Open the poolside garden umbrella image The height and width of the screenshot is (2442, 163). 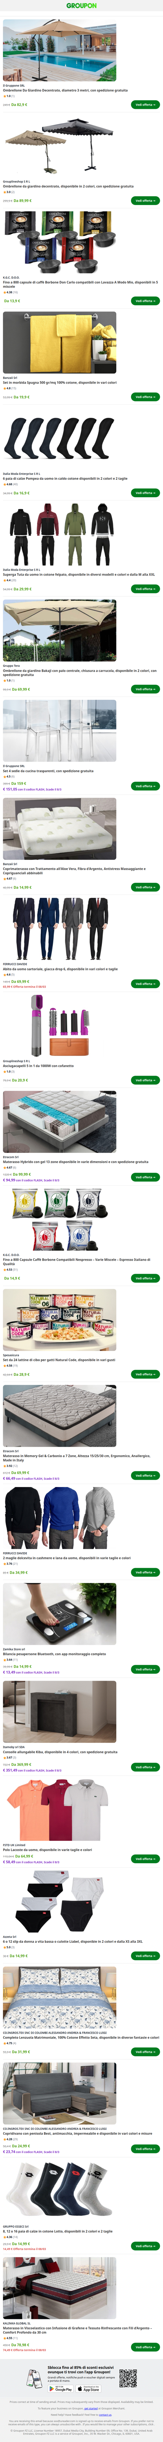60,52
